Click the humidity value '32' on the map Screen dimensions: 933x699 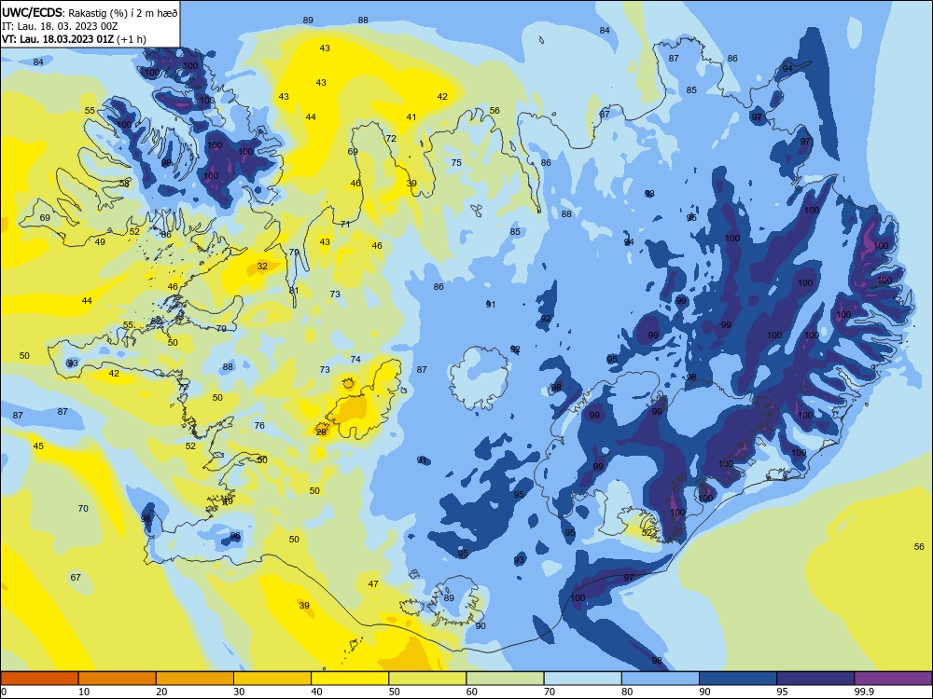262,267
